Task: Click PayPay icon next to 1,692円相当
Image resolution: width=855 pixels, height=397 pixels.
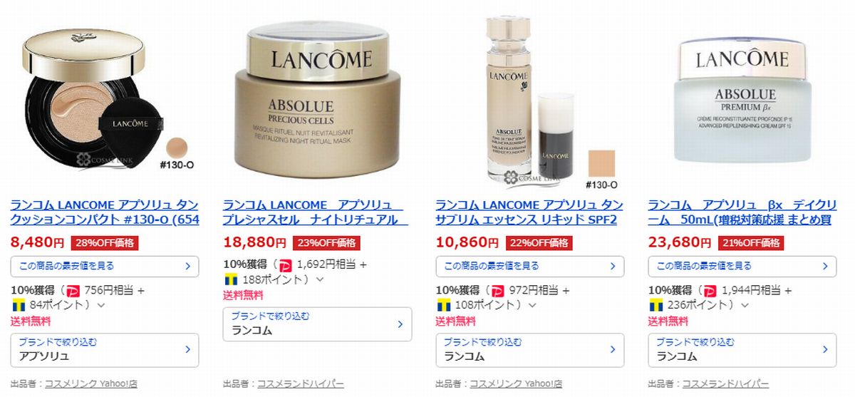Action: [x=286, y=265]
